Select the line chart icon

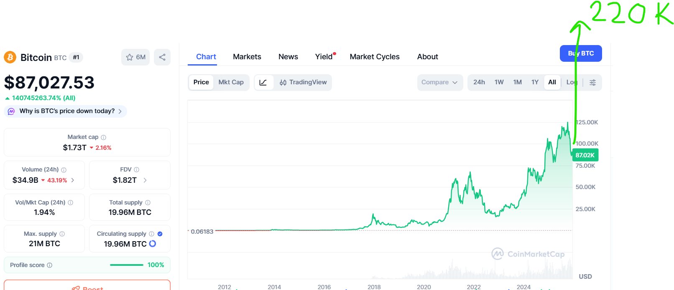click(x=263, y=82)
